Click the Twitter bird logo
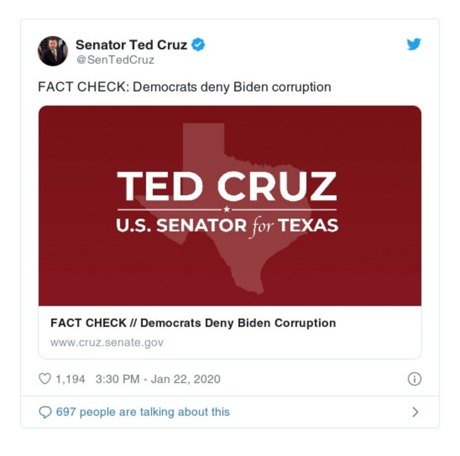The image size is (460, 456). point(414,44)
